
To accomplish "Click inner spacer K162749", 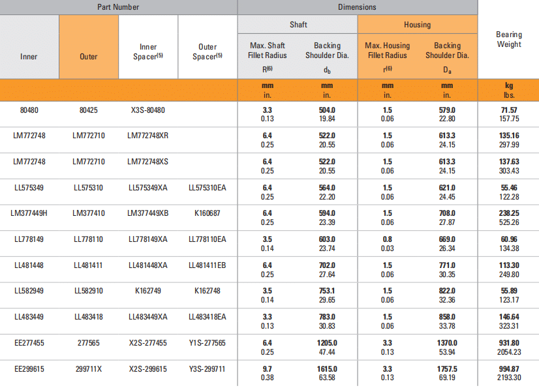I will click(148, 291).
